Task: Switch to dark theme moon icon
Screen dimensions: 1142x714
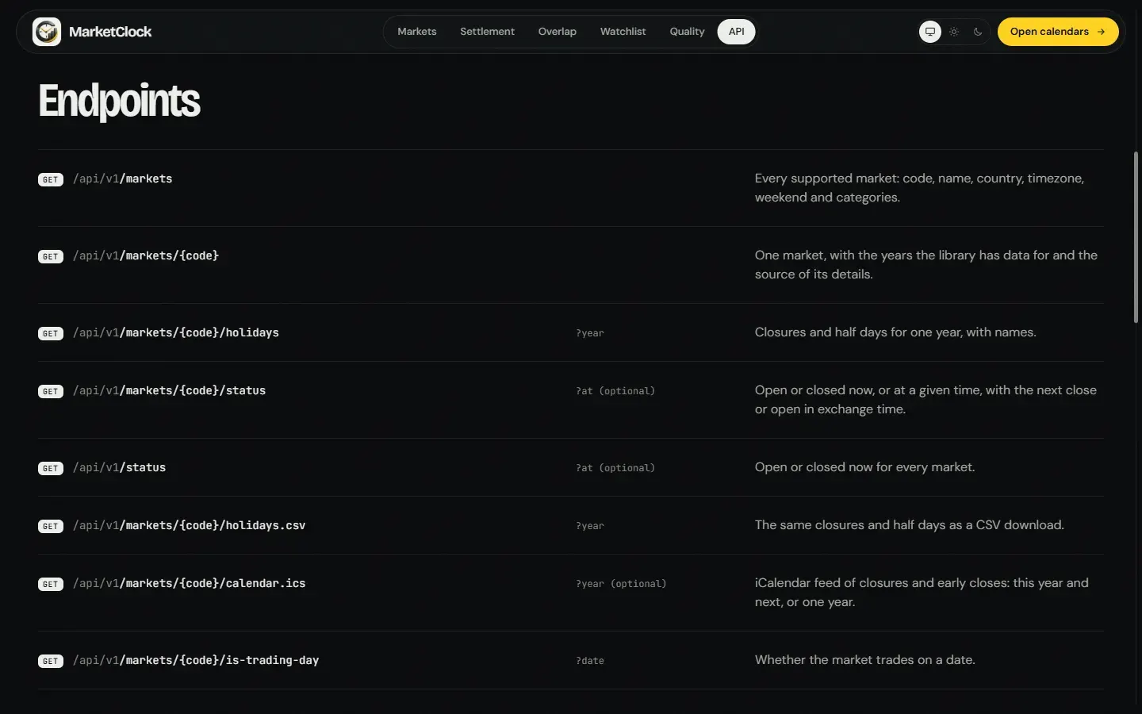Action: point(978,32)
